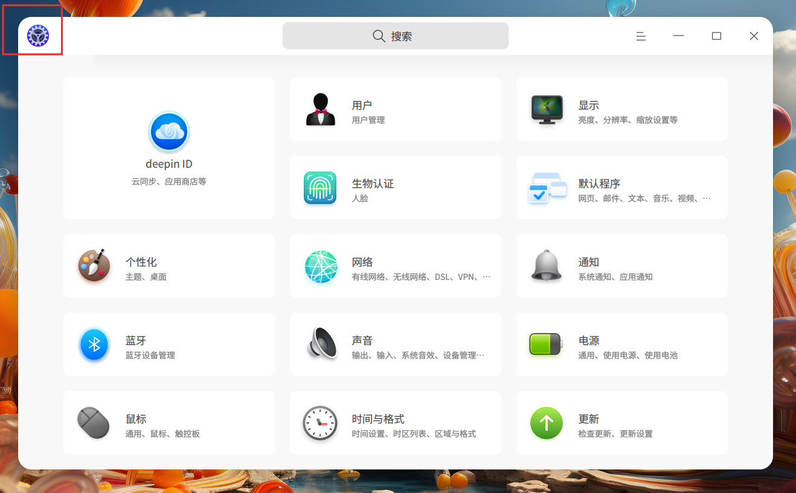Open the 显示 display settings
The height and width of the screenshot is (493, 796).
622,109
